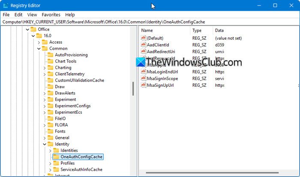Viewport: 300px width, 177px height.
Task: Click the Common folder icon
Action: [45, 48]
